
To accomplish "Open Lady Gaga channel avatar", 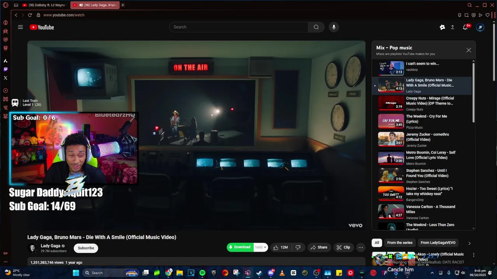I will (x=33, y=248).
